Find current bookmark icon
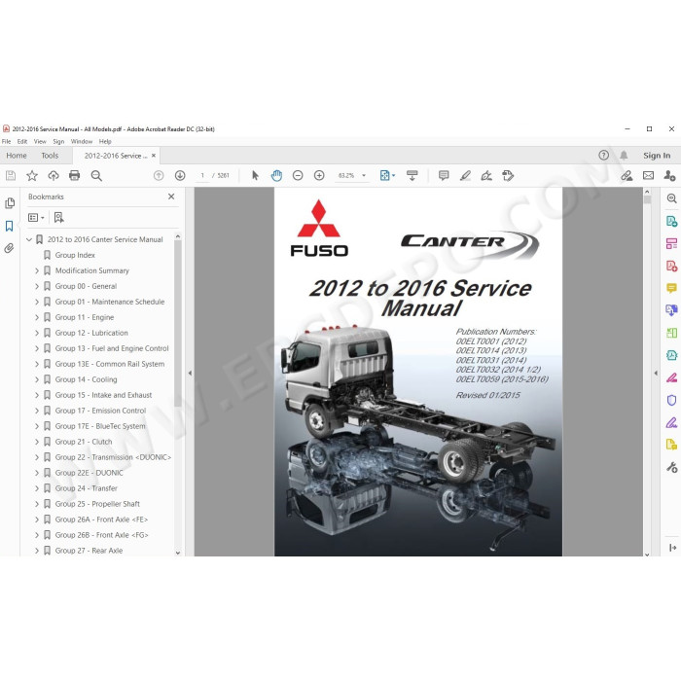This screenshot has height=681, width=681. (x=58, y=217)
